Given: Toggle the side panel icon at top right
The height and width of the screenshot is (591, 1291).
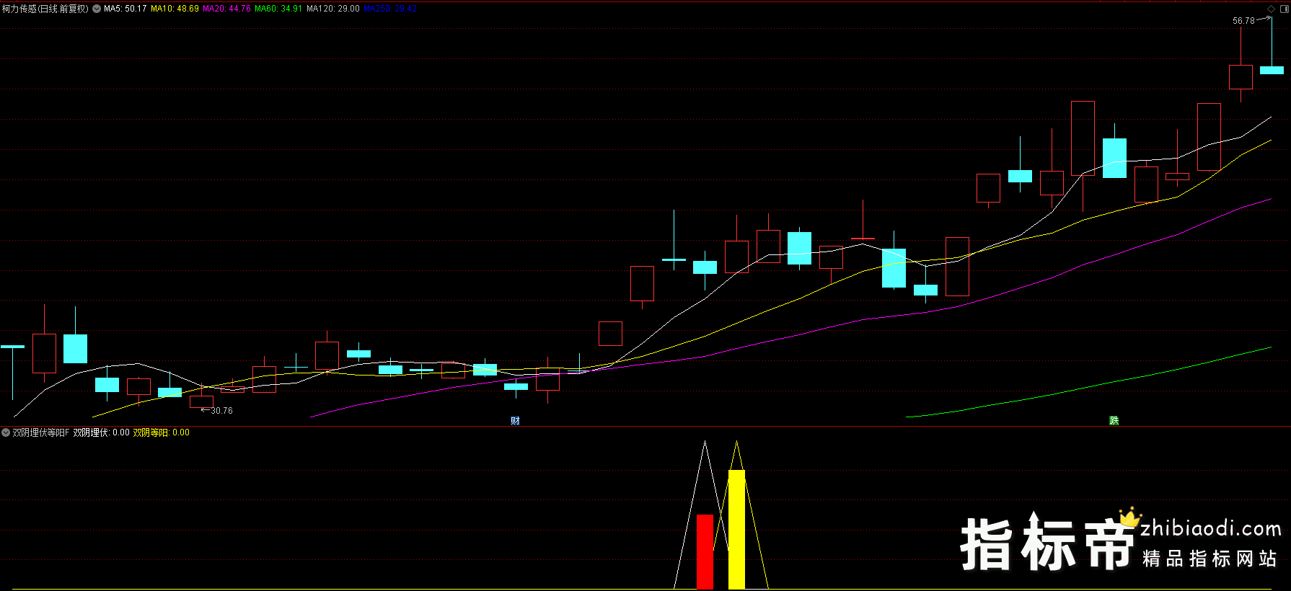Looking at the screenshot, I should [x=1284, y=9].
